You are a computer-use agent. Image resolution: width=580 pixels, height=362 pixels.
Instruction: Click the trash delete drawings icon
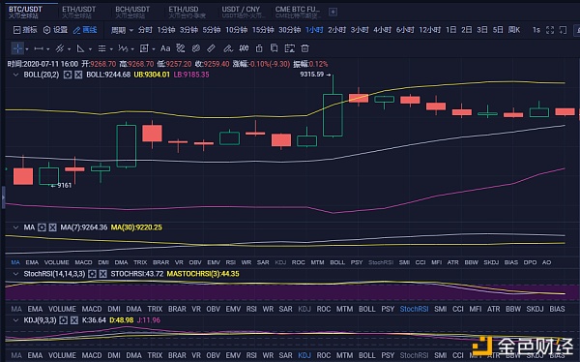click(304, 48)
